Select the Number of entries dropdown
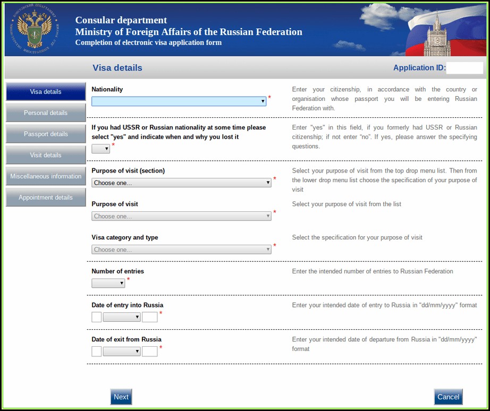The image size is (490, 411). point(108,283)
